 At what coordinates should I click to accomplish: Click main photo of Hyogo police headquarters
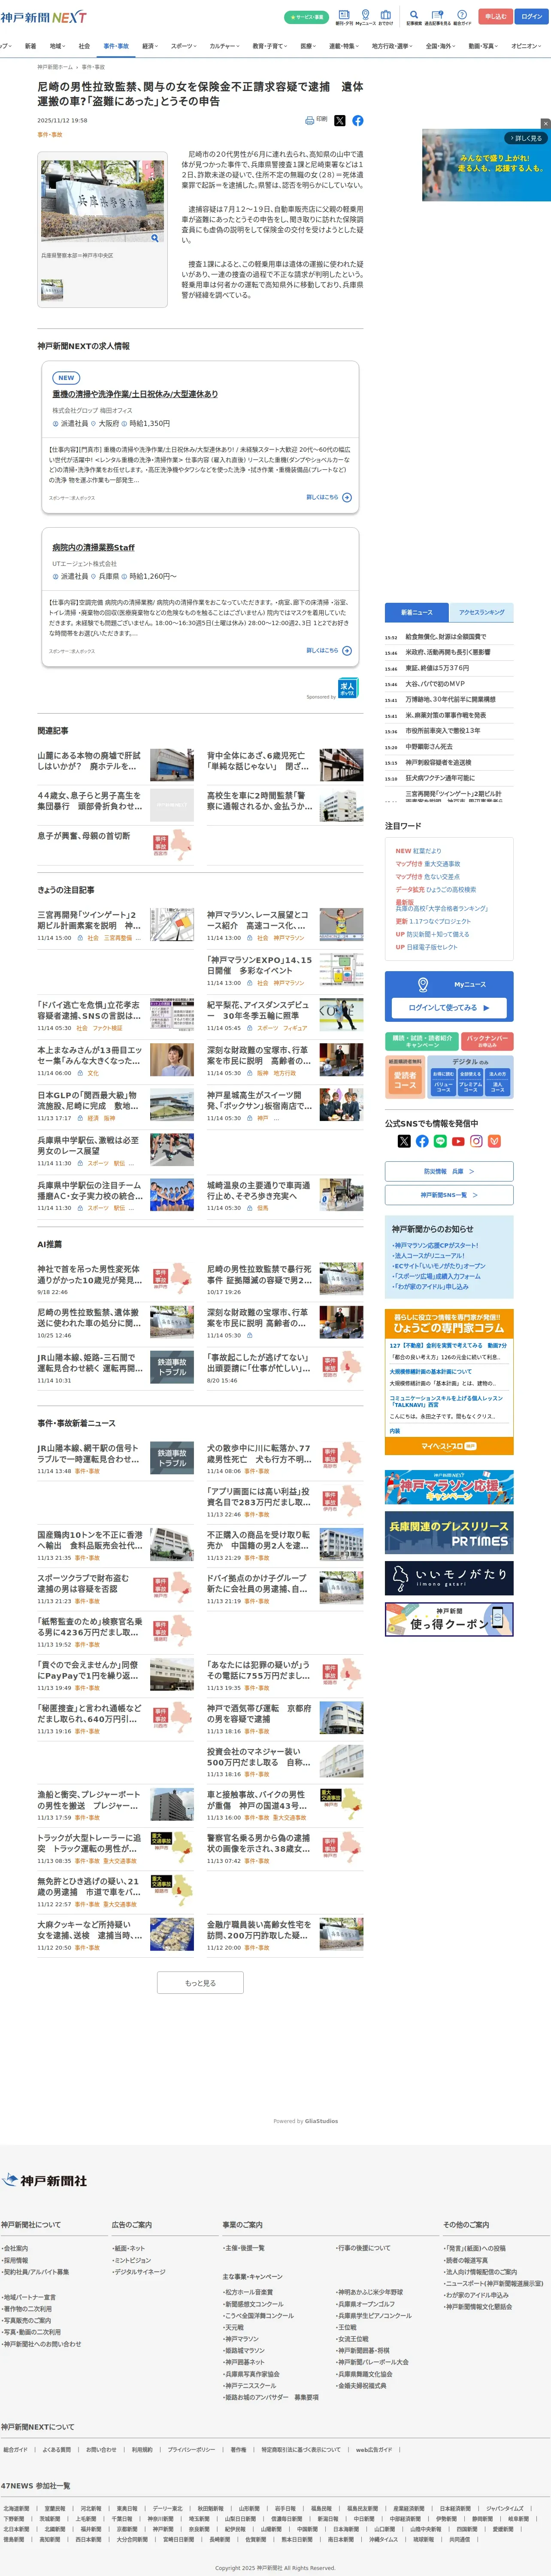[102, 200]
